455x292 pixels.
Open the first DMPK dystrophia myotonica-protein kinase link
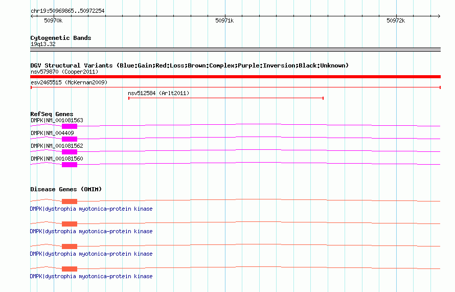click(x=91, y=209)
